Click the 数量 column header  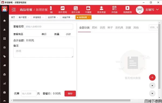tap(57, 34)
